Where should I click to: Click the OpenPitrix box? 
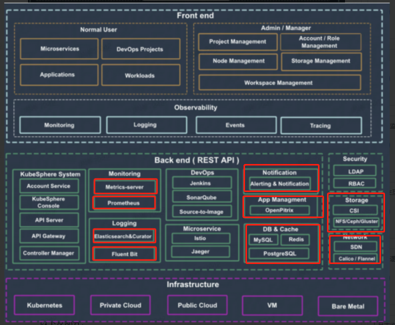coord(279,210)
